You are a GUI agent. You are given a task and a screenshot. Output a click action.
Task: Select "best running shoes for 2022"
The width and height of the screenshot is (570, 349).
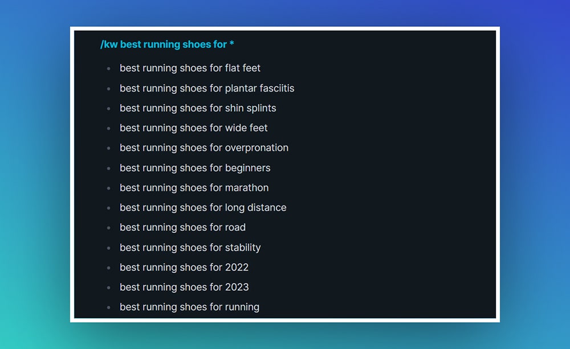pyautogui.click(x=184, y=267)
